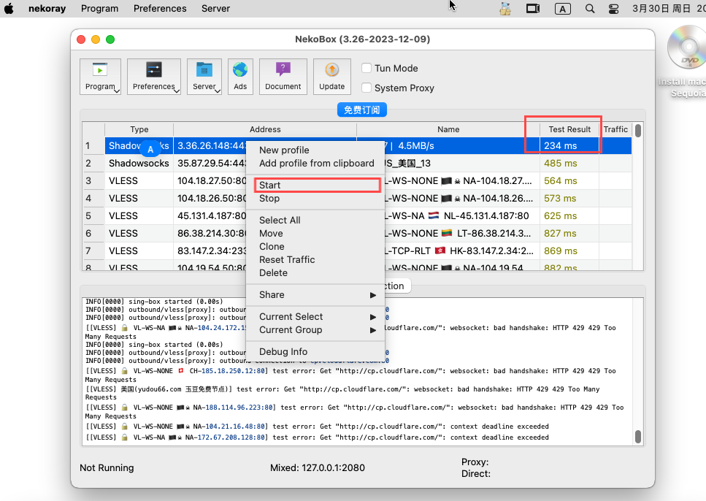706x501 pixels.
Task: Open Spotlight search in menu bar
Action: [x=590, y=9]
